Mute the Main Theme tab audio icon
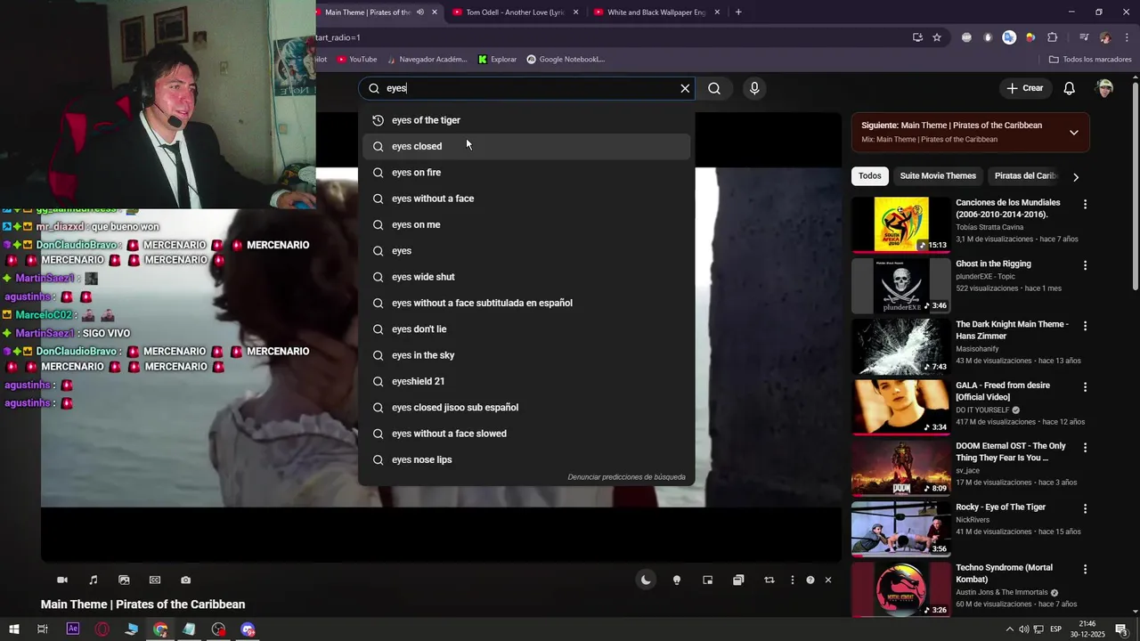This screenshot has height=641, width=1140. point(419,12)
